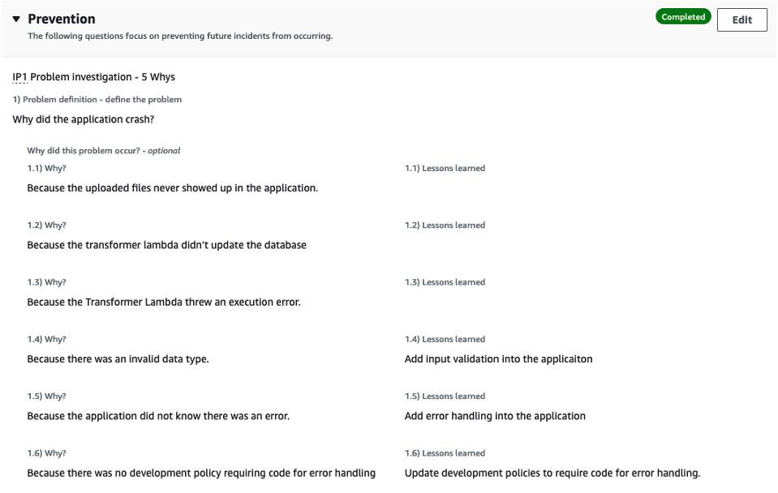The image size is (778, 493).
Task: Click the empty 1.1 Lessons learned label
Action: click(445, 168)
